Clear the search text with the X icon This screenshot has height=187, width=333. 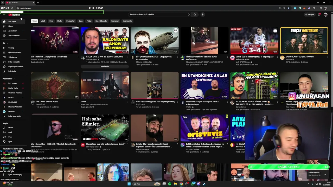click(189, 15)
